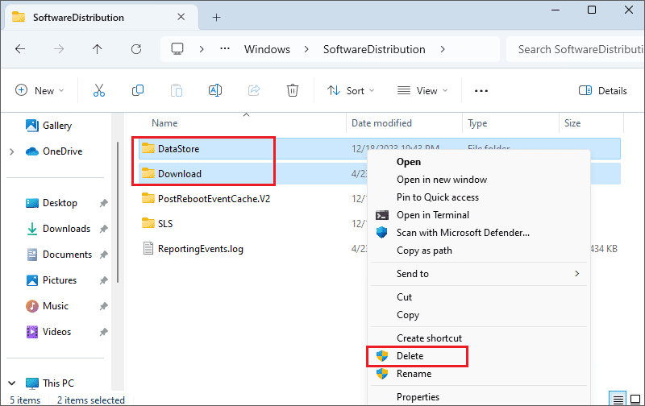The image size is (645, 406).
Task: Toggle the Details pane button
Action: pos(602,91)
